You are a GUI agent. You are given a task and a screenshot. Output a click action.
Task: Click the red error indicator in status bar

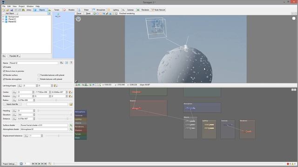(288, 164)
